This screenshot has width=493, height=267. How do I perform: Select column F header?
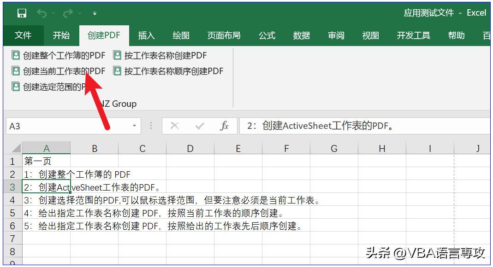coord(286,148)
